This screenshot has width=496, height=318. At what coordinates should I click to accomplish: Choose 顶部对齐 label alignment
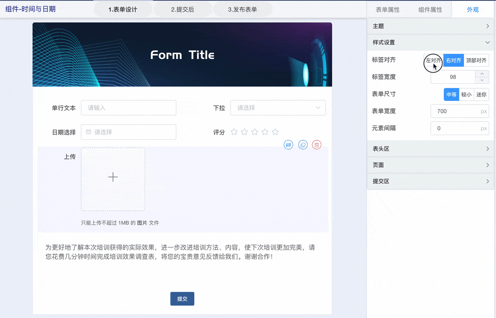click(x=476, y=60)
